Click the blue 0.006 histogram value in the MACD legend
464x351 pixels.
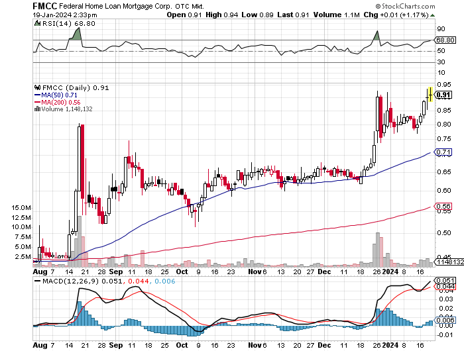pyautogui.click(x=165, y=281)
